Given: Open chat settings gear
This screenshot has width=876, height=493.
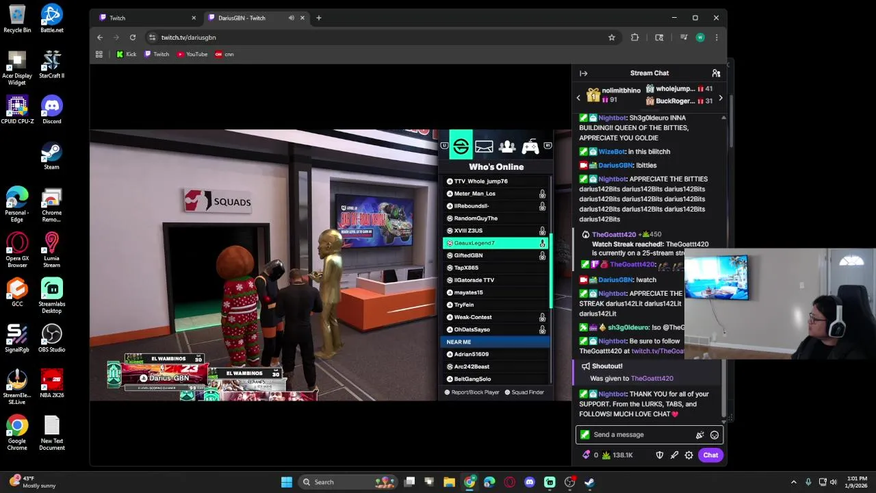Looking at the screenshot, I should (689, 455).
